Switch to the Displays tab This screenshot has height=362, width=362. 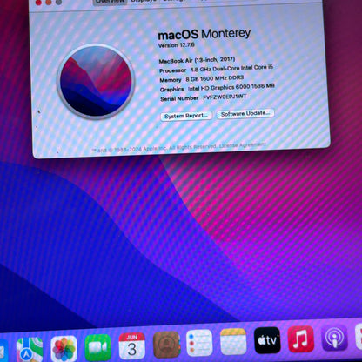(144, 1)
